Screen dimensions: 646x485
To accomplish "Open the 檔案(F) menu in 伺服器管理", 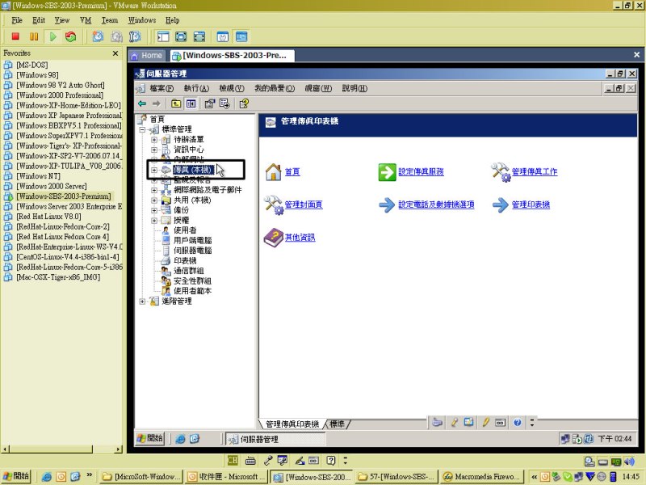I will click(x=161, y=88).
